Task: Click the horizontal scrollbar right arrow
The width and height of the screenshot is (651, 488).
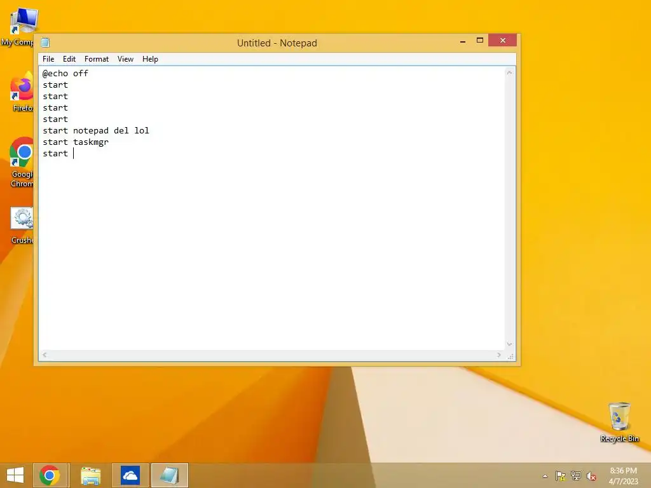Action: point(499,355)
